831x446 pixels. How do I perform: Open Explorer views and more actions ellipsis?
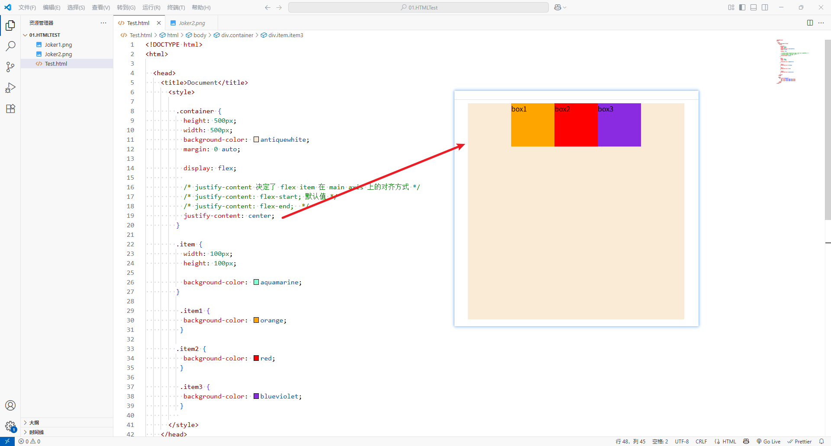[x=103, y=23]
